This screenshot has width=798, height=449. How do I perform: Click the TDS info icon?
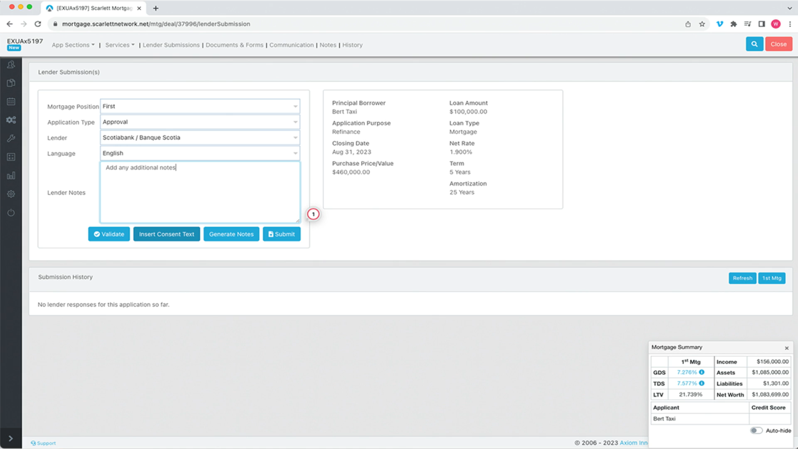[x=702, y=383]
